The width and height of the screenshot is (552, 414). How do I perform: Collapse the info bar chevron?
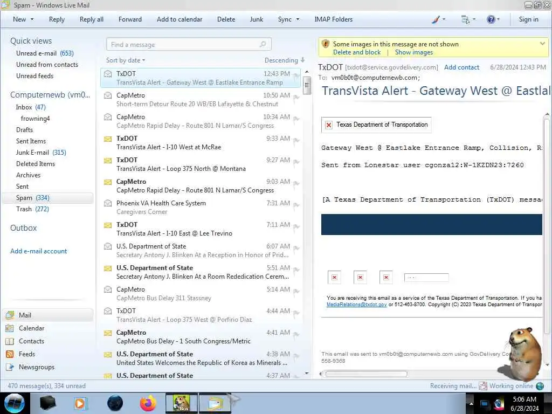pyautogui.click(x=542, y=44)
